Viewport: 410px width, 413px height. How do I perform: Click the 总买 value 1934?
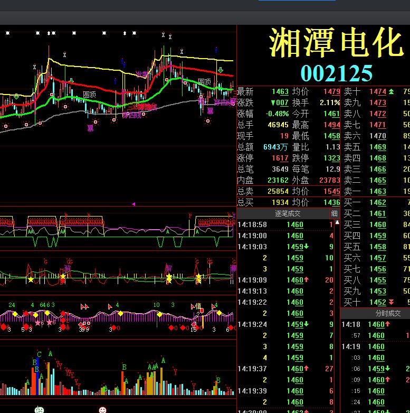click(x=280, y=202)
